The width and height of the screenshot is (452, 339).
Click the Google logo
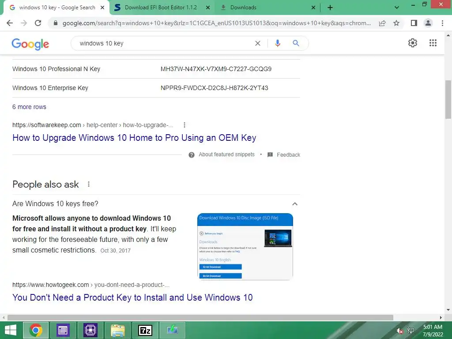[30, 44]
